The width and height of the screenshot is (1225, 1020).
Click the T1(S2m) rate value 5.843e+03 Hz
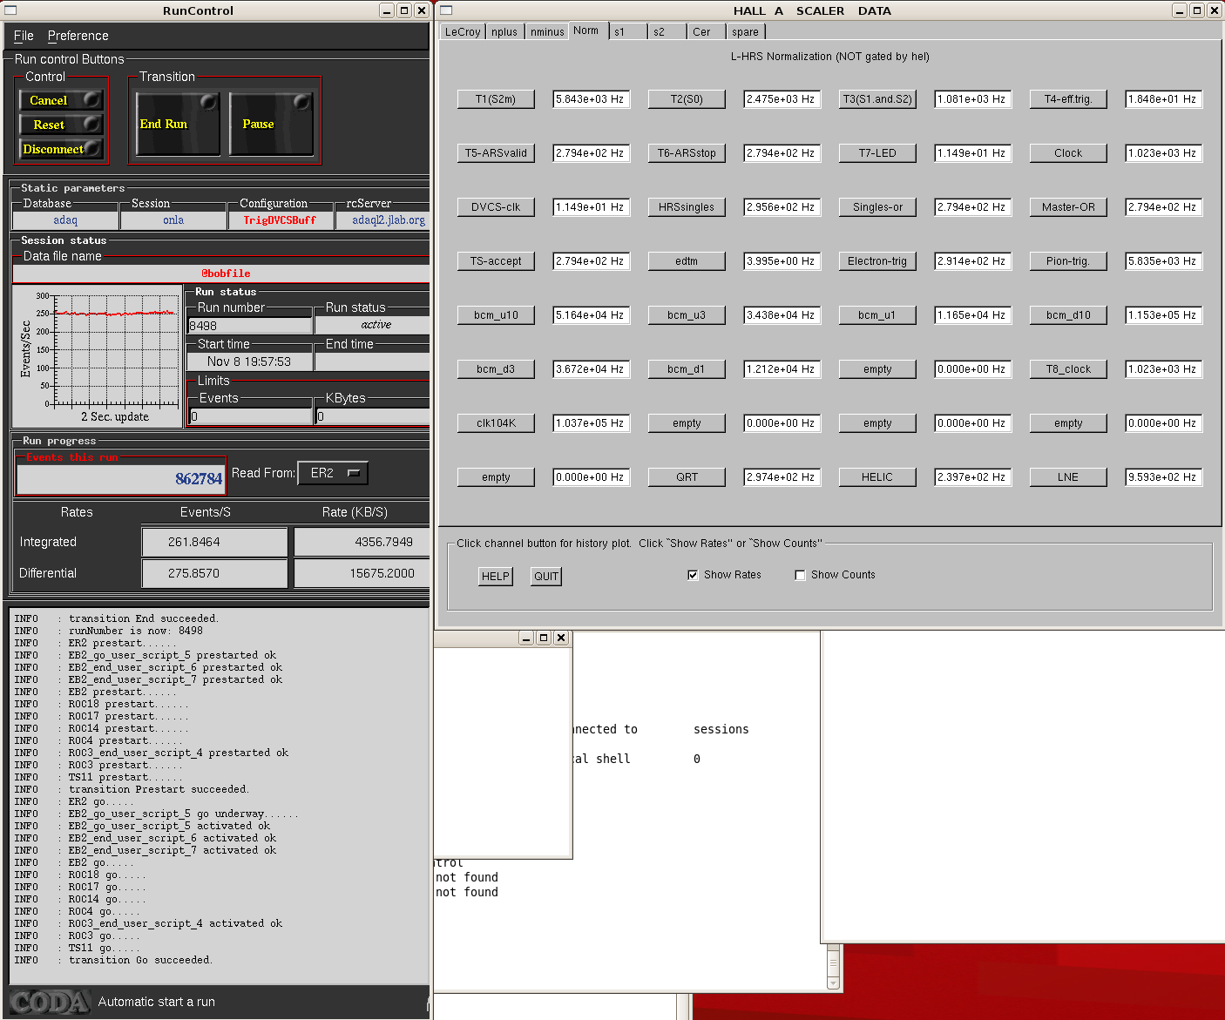pyautogui.click(x=591, y=99)
